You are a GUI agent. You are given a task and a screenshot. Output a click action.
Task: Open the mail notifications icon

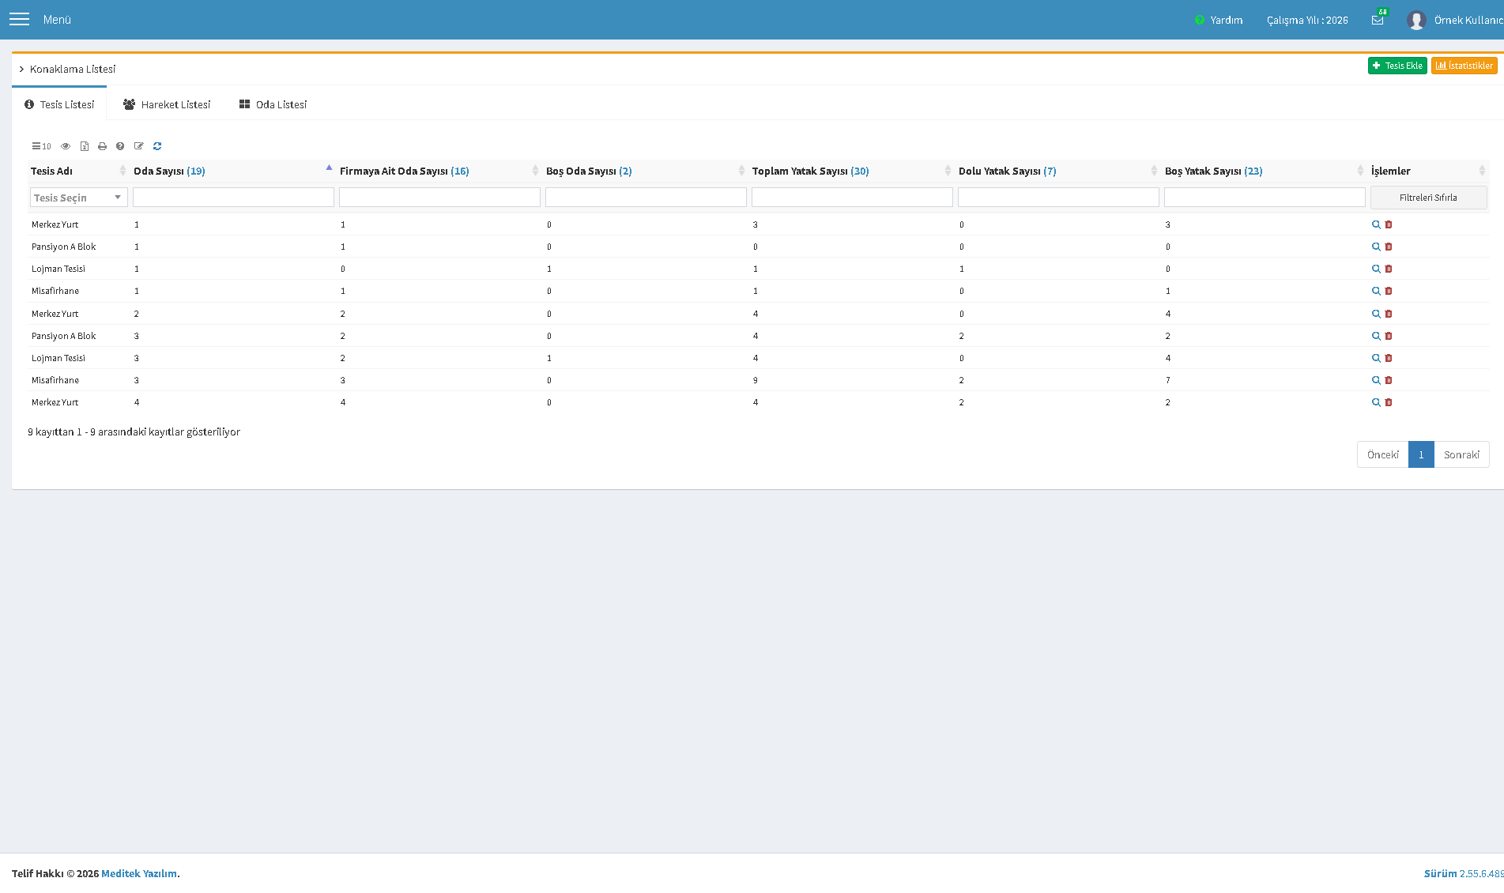tap(1378, 20)
